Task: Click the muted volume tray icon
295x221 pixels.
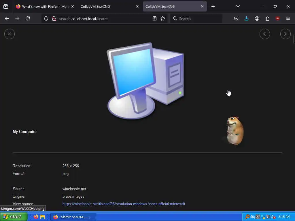Action: pyautogui.click(x=273, y=217)
